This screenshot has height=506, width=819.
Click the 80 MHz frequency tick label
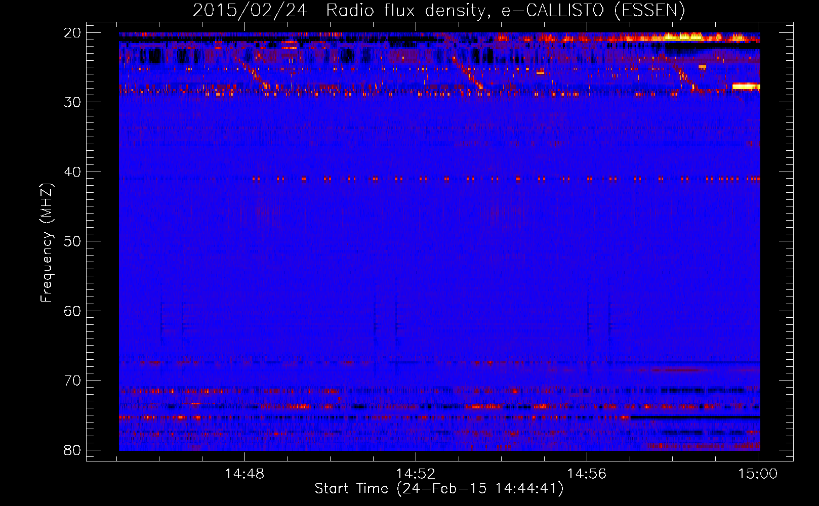(72, 450)
